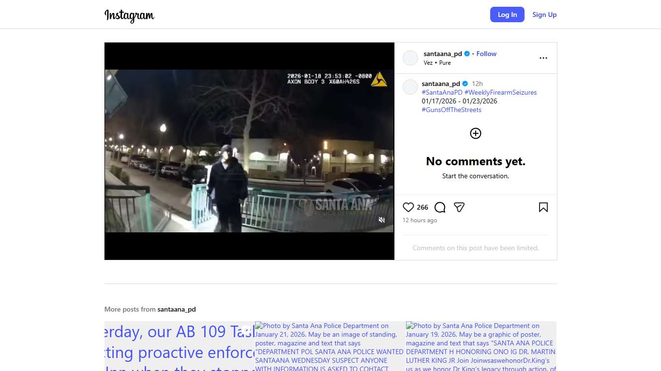Open the #SantaAnaPD hashtag
This screenshot has width=661, height=371.
pos(442,92)
